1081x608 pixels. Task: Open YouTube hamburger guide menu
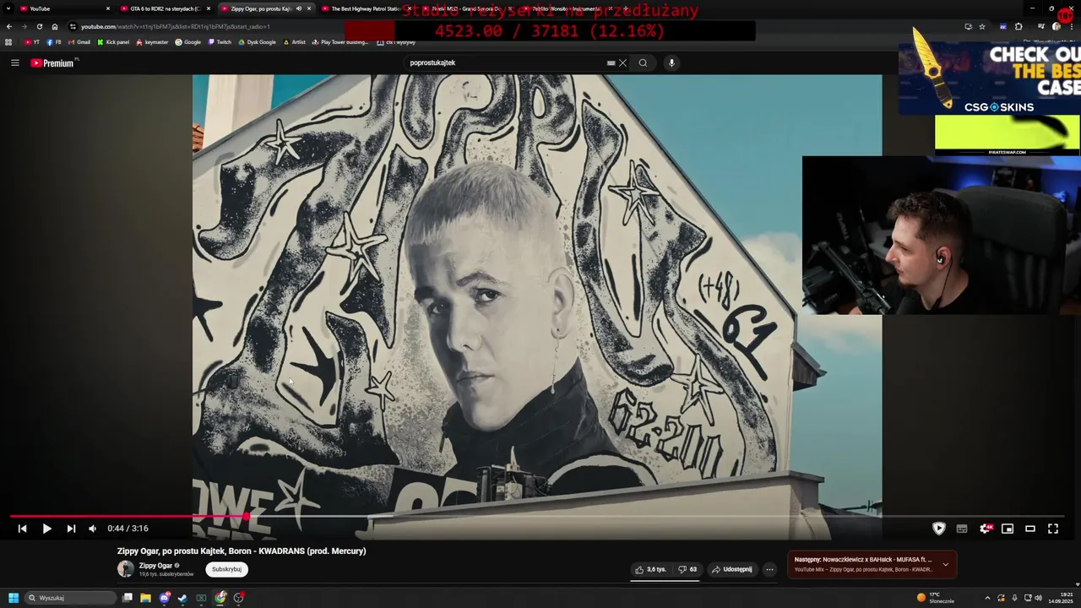coord(14,62)
